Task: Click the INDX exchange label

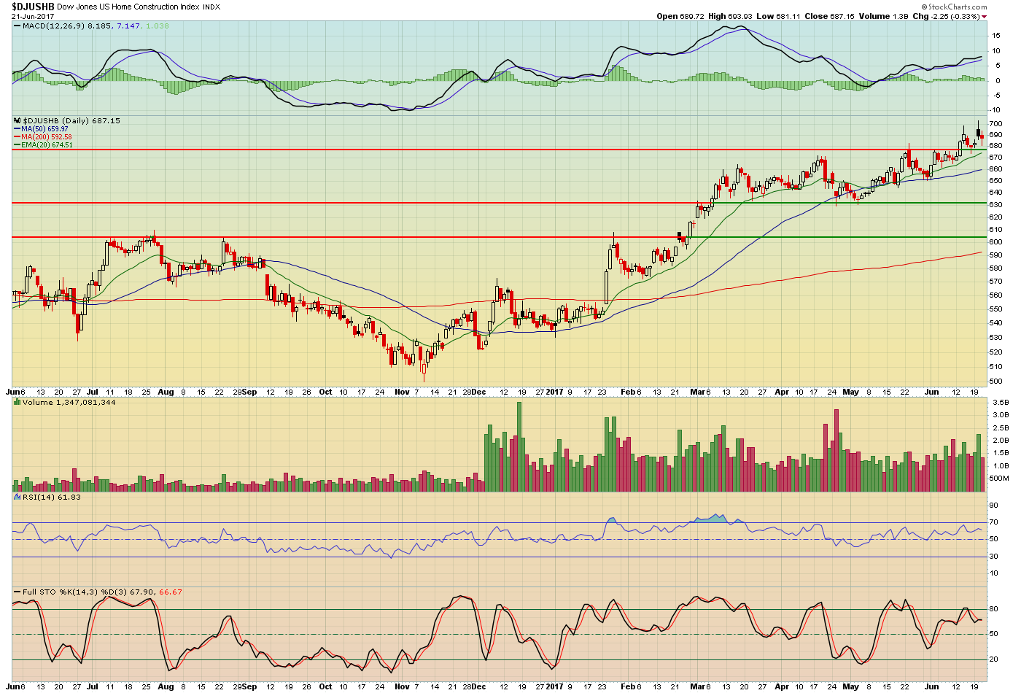Action: click(211, 7)
